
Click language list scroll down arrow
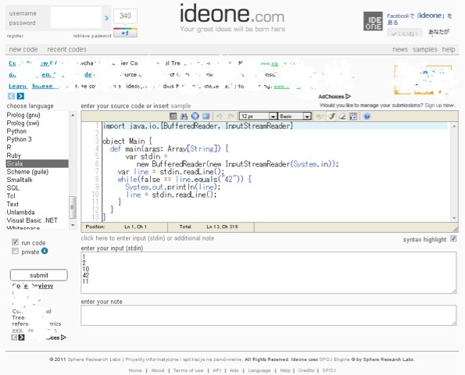pos(73,225)
